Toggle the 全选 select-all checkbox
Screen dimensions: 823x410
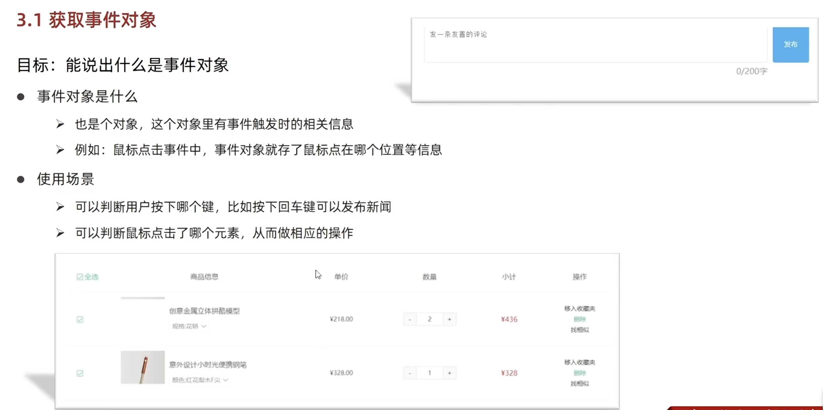coord(80,277)
